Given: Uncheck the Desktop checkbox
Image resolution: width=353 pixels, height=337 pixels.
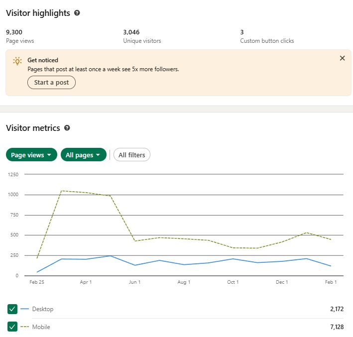Looking at the screenshot, I should click(13, 310).
